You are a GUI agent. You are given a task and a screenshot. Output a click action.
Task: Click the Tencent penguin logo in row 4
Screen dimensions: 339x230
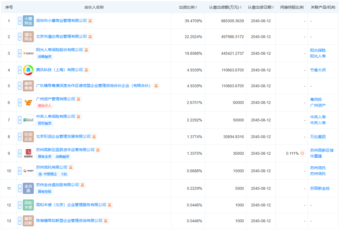pyautogui.click(x=28, y=70)
